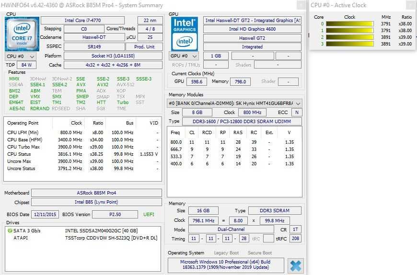Click the Uncore Status row
417x275 pixels.
pyautogui.click(x=83, y=169)
